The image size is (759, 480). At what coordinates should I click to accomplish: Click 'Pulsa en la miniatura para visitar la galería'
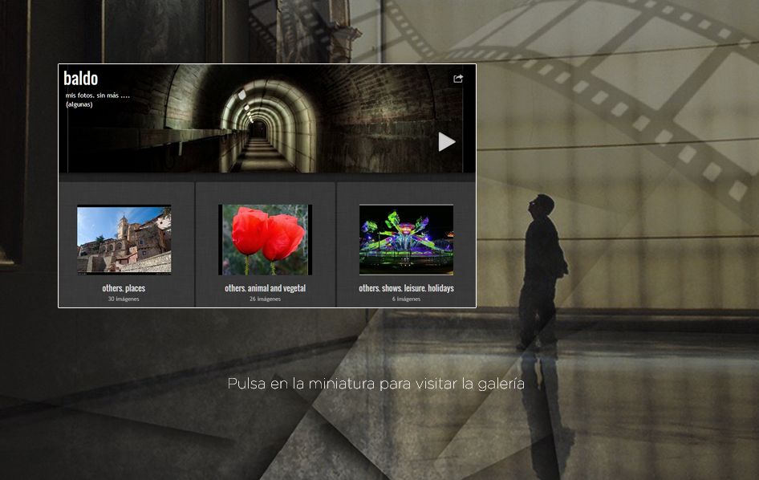coord(376,384)
